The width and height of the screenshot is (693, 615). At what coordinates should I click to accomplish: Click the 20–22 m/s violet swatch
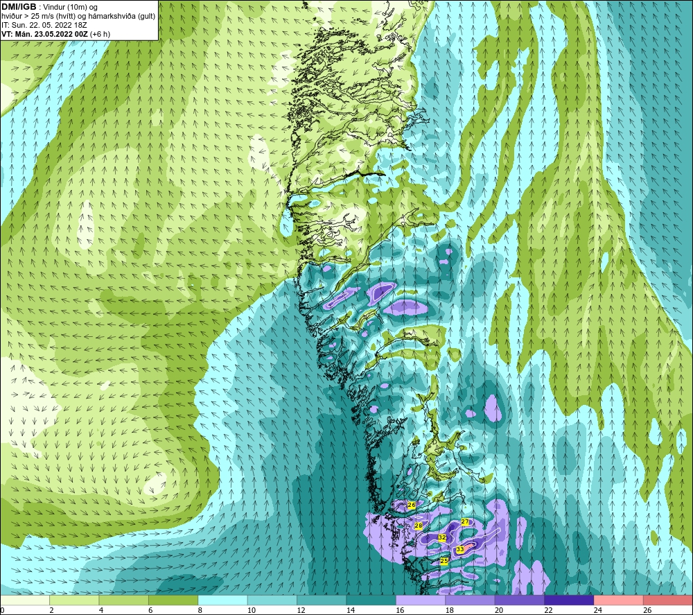click(x=520, y=600)
